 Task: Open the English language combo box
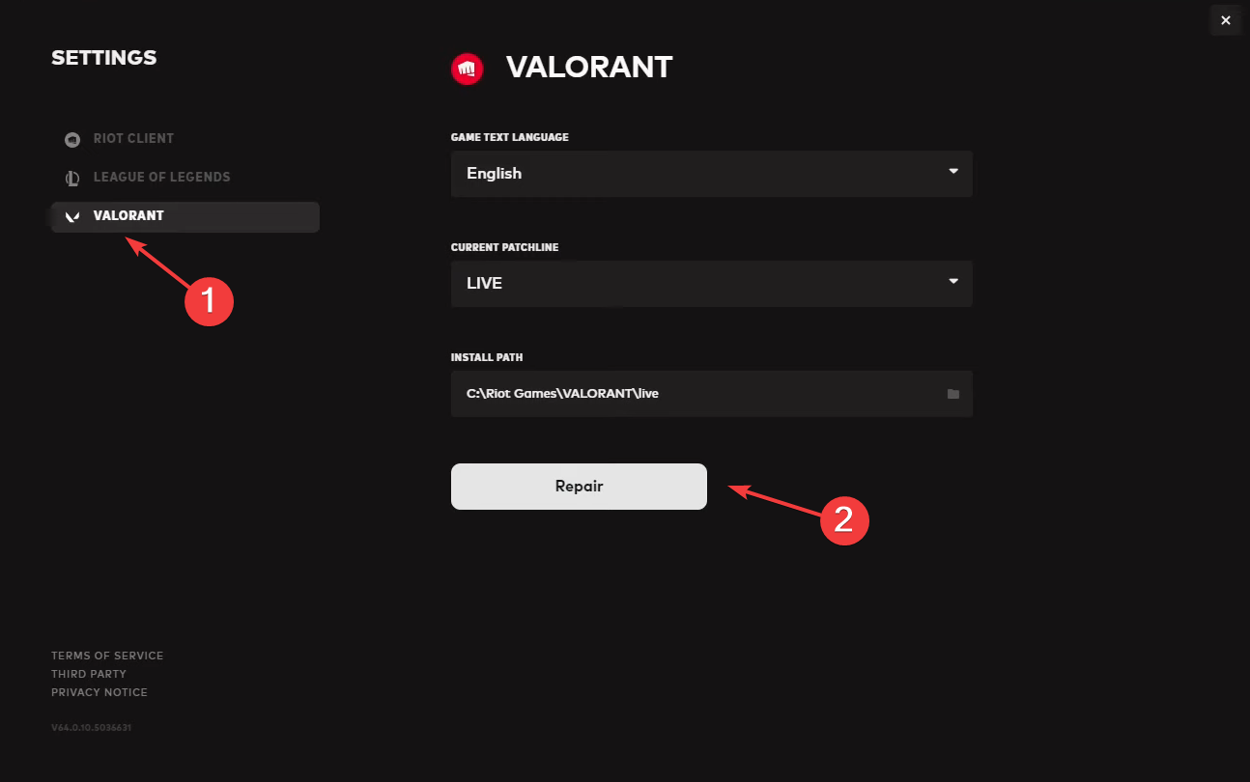pyautogui.click(x=712, y=174)
